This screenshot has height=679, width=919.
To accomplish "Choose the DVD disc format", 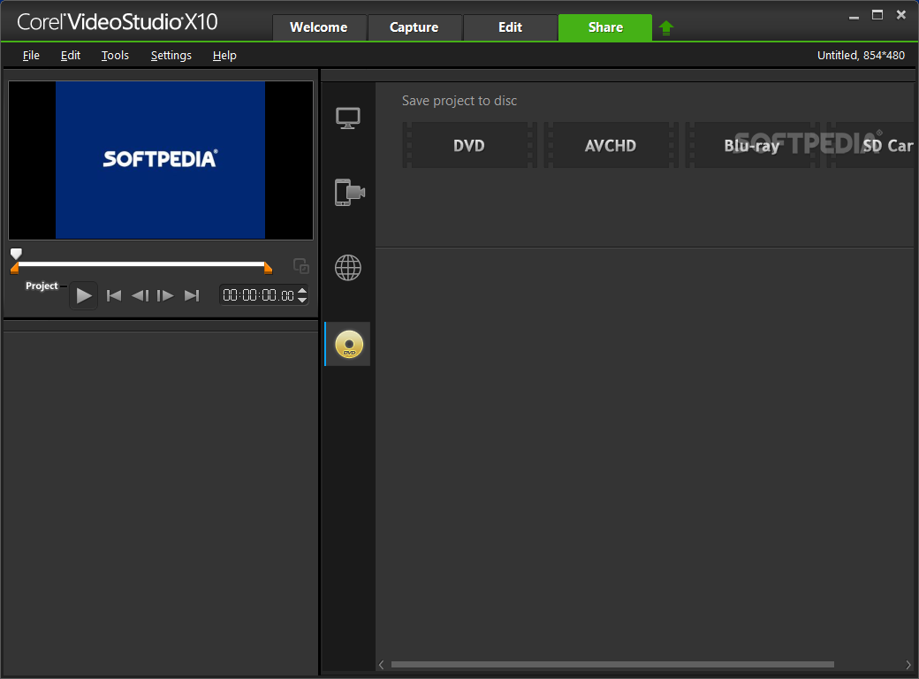I will click(x=469, y=145).
